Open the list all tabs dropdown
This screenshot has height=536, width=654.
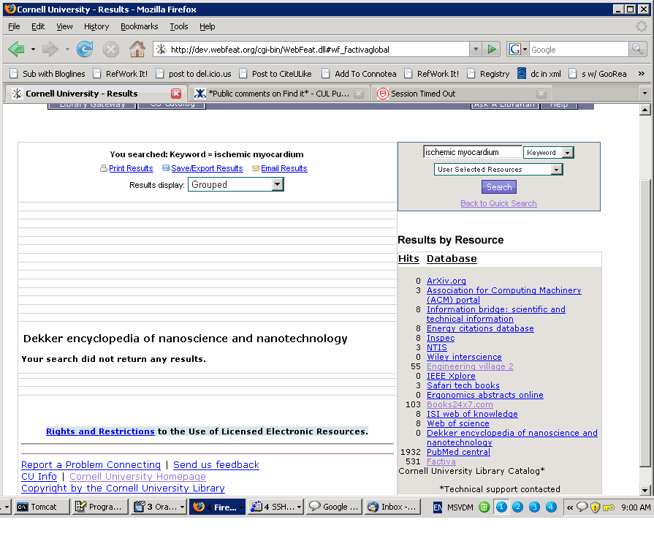coord(645,94)
